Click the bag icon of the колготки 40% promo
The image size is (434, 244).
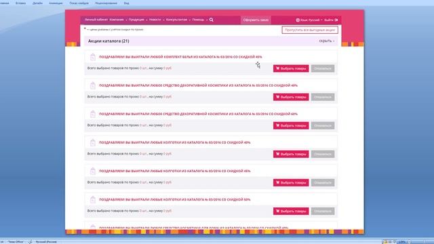coord(93,142)
